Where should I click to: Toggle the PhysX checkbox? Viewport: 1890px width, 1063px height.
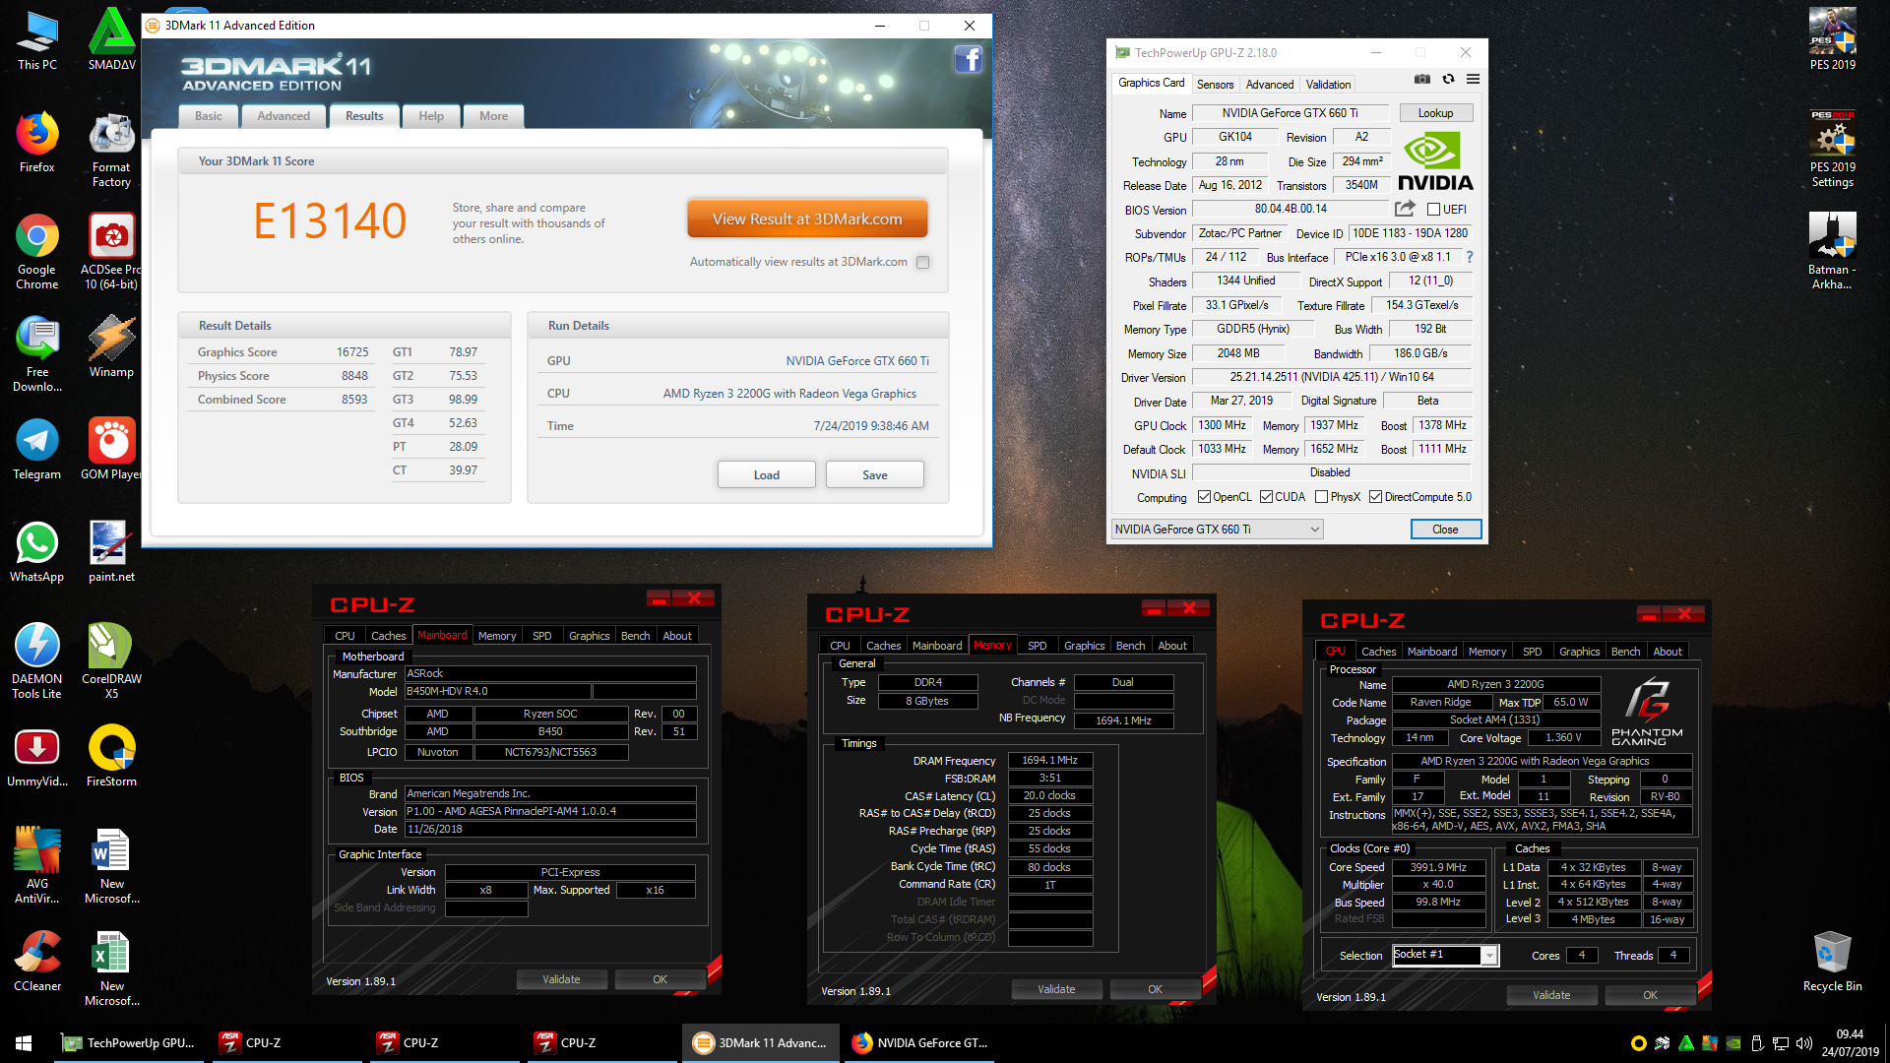click(1321, 497)
